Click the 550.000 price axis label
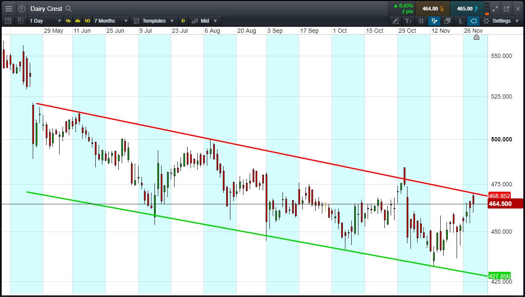The image size is (525, 297). [x=501, y=55]
